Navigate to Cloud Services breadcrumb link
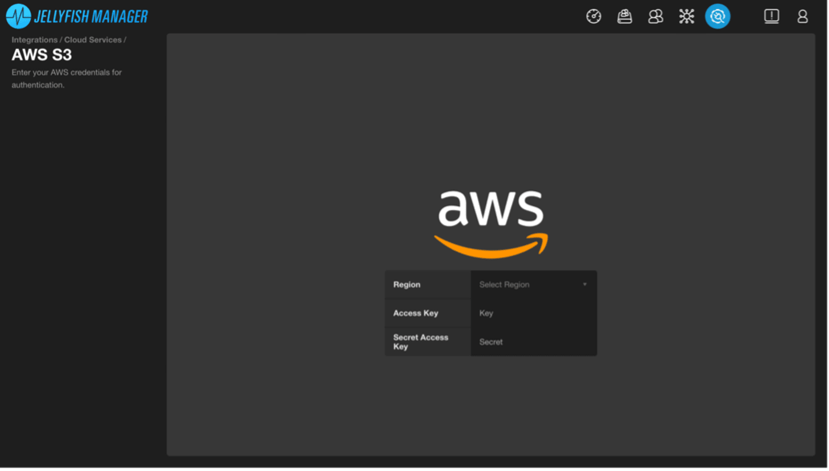The image size is (829, 471). coord(92,40)
